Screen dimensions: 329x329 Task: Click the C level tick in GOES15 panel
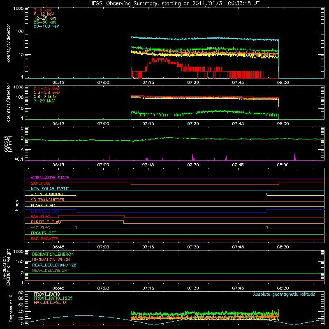click(x=22, y=128)
